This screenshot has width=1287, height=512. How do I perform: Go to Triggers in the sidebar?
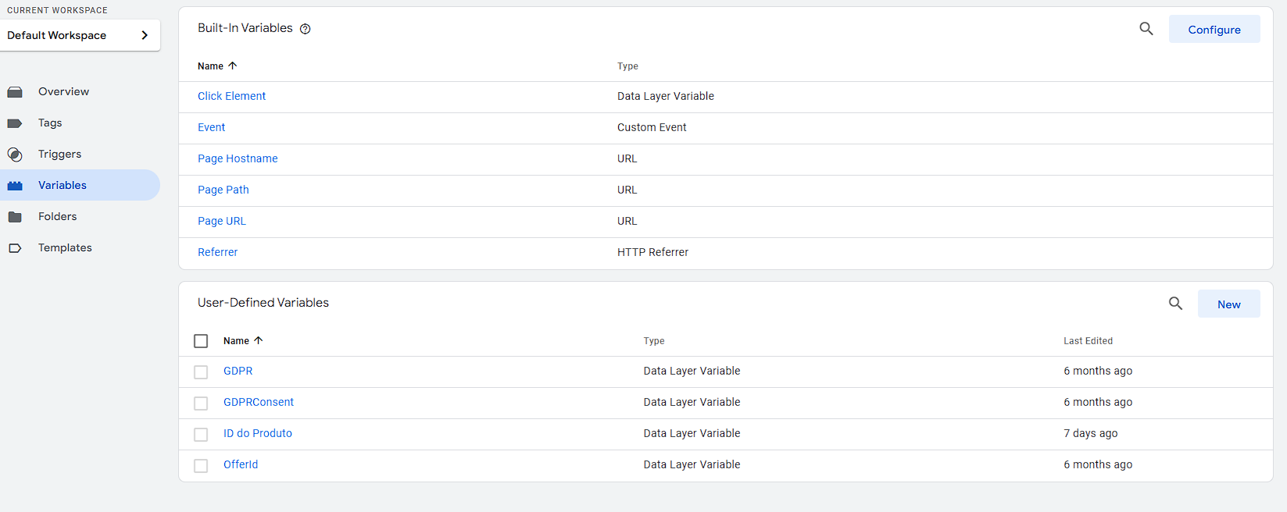59,154
